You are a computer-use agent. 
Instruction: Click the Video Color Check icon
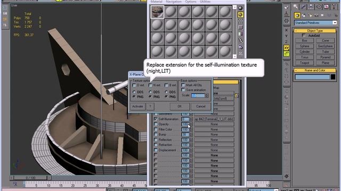(x=240, y=34)
